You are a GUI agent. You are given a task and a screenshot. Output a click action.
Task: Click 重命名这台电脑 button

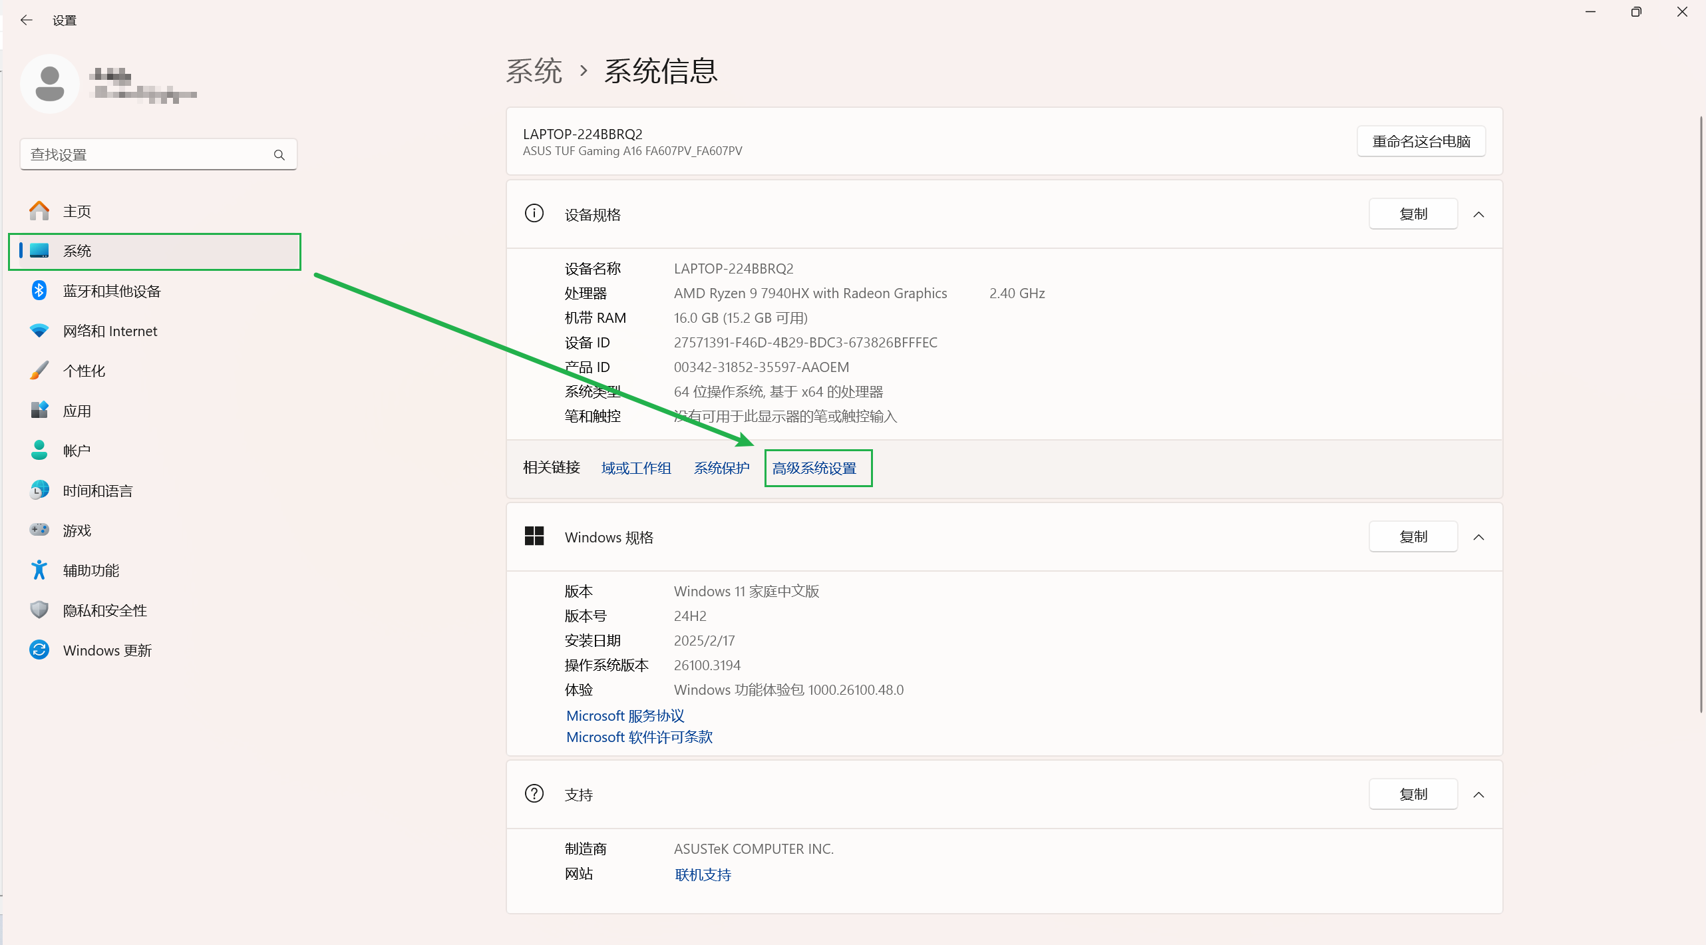1421,142
